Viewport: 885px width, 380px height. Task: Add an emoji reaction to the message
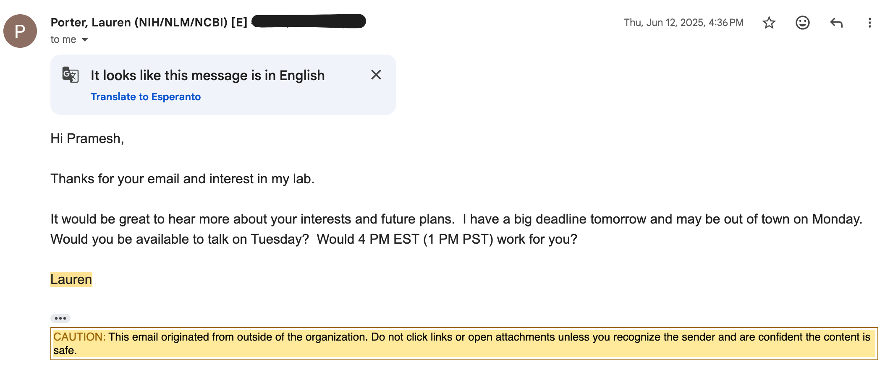(802, 23)
